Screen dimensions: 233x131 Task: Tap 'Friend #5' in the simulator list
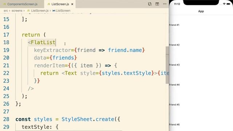coord(174,104)
